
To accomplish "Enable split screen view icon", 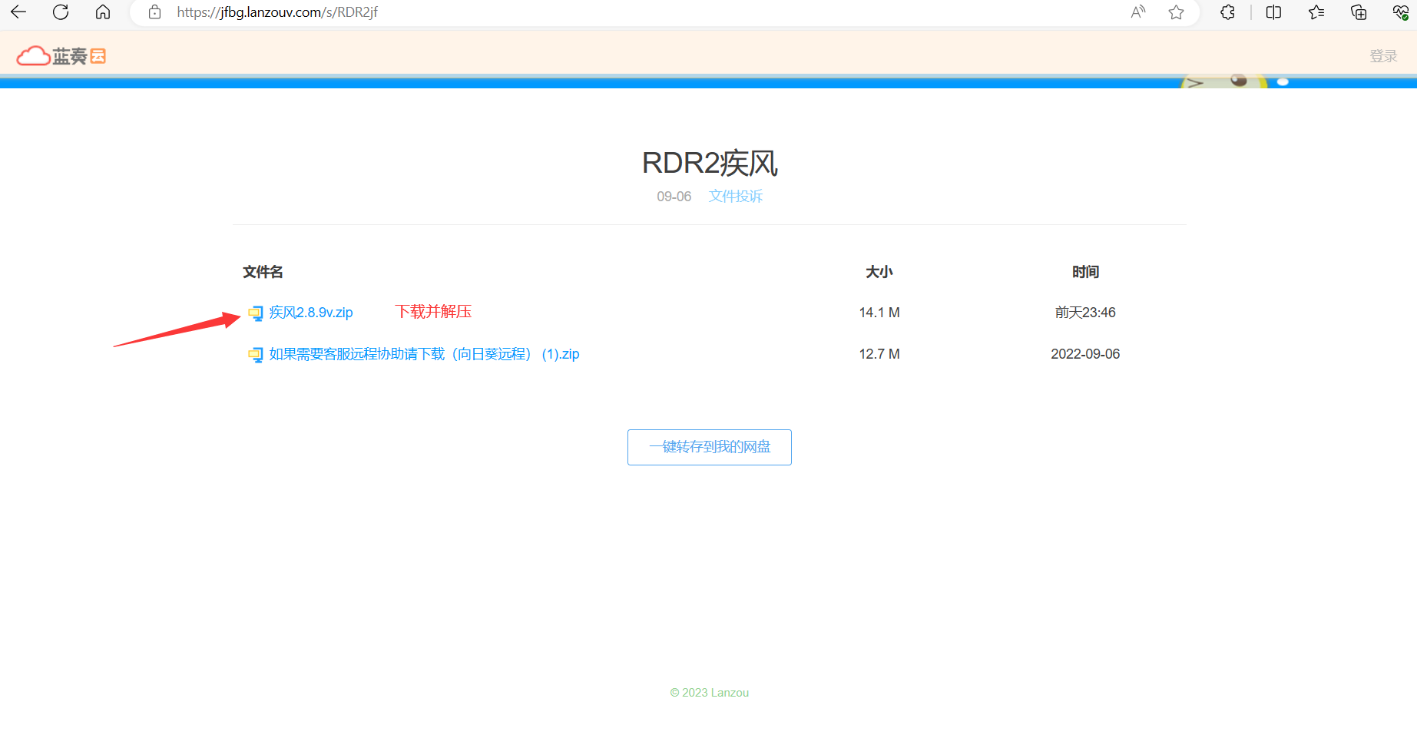I will pos(1273,12).
